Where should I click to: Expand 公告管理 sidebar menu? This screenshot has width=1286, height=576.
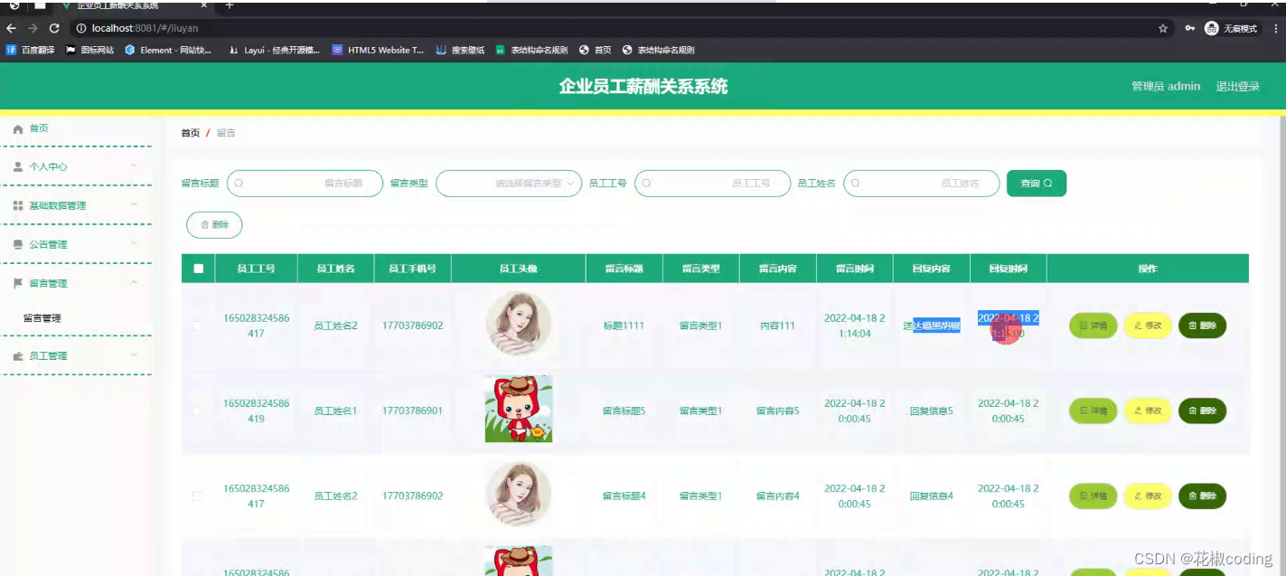[x=76, y=244]
